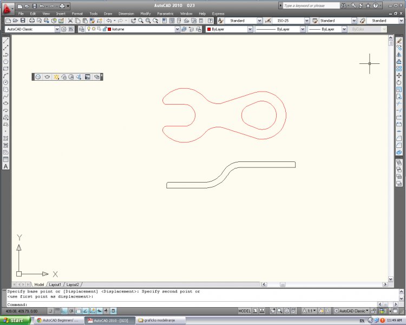
Task: Toggle MODEL space button in status bar
Action: pos(245,311)
